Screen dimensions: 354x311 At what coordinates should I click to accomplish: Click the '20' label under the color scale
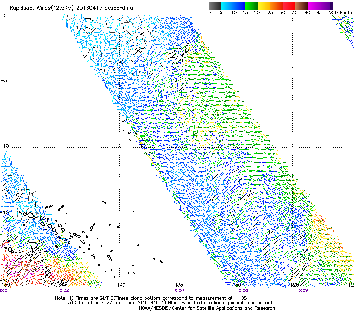[257, 12]
